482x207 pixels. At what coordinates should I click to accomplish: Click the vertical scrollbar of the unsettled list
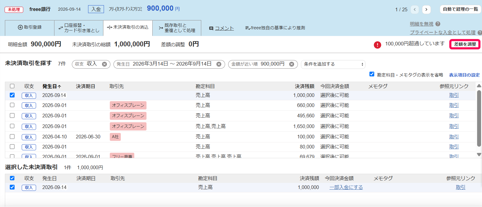click(x=479, y=118)
